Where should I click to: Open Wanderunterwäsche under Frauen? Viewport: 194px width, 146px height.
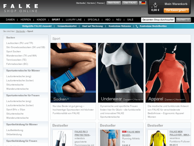click(17, 118)
